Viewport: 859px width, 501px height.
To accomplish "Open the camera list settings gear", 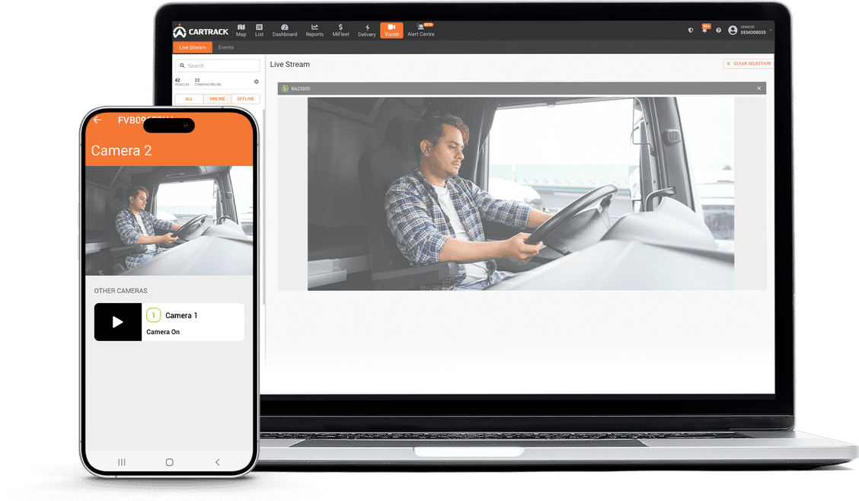I will coord(256,81).
